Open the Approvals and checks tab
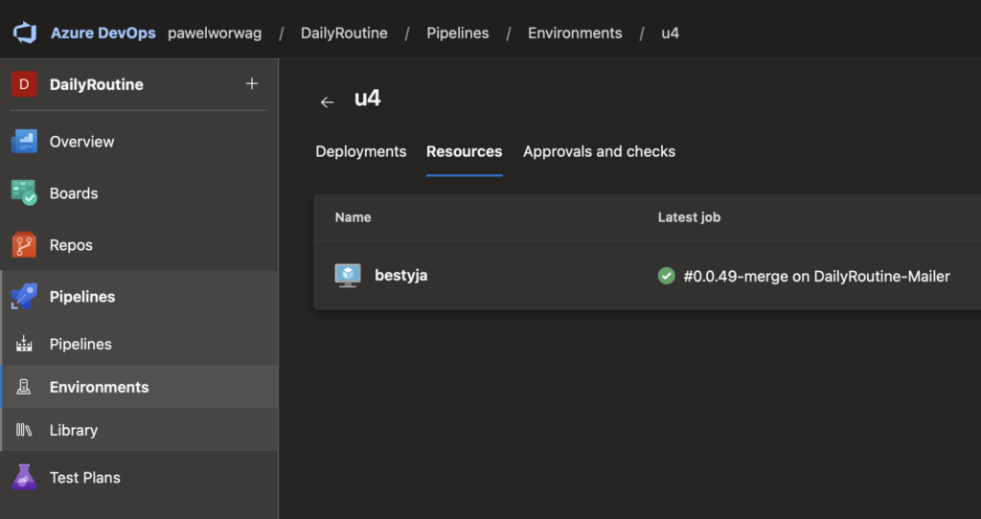Viewport: 981px width, 519px height. point(599,151)
